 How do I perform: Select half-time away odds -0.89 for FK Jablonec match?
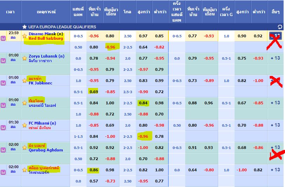[x=209, y=81]
